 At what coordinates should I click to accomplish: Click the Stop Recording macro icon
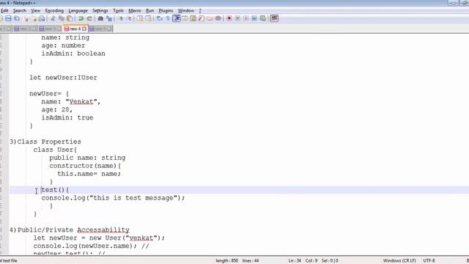pos(237,18)
